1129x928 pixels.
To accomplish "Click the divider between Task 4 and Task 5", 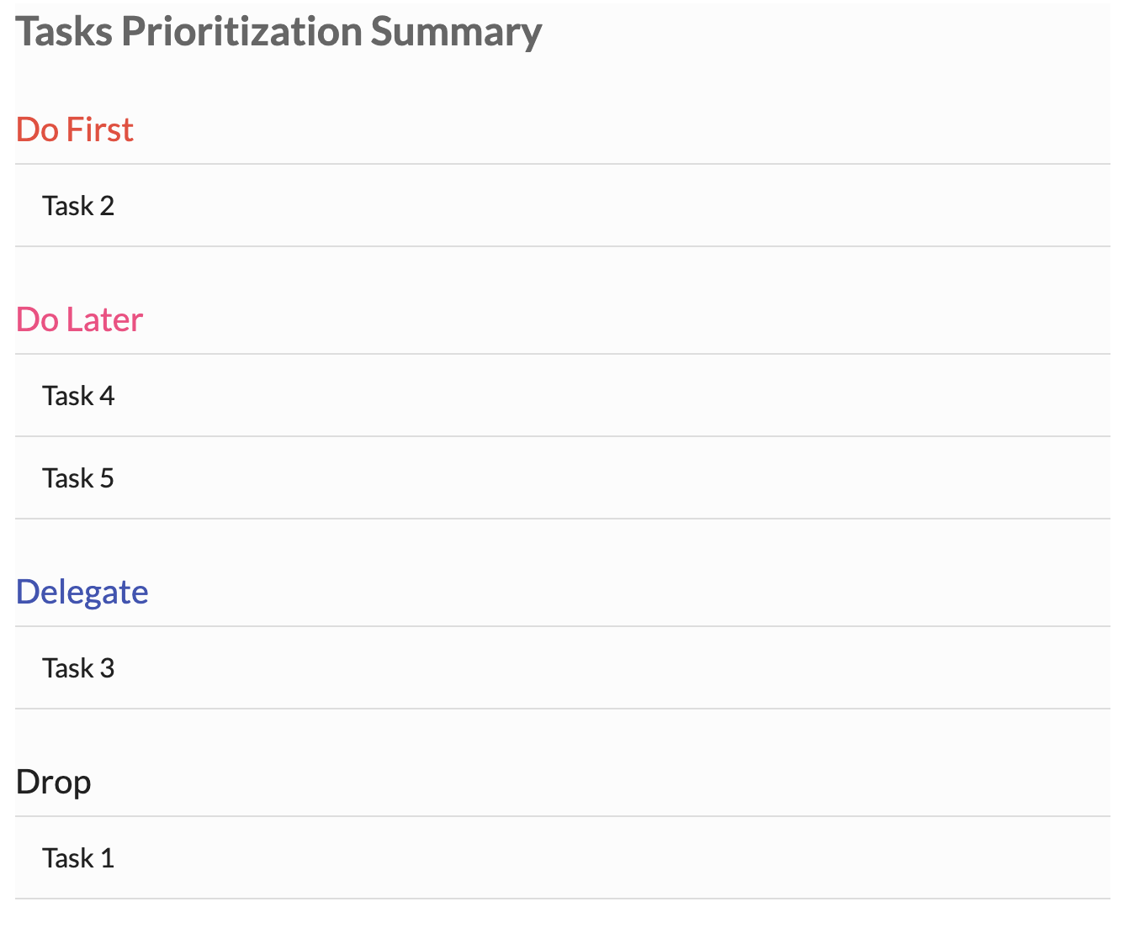I will coord(563,436).
